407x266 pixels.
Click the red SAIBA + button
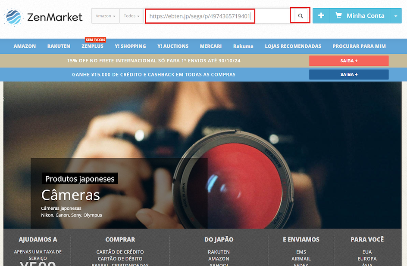[349, 61]
